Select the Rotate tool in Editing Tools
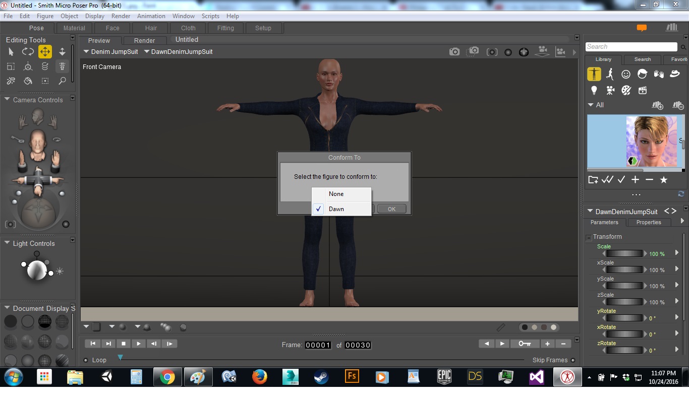Screen dimensions: 689x399 click(28, 51)
